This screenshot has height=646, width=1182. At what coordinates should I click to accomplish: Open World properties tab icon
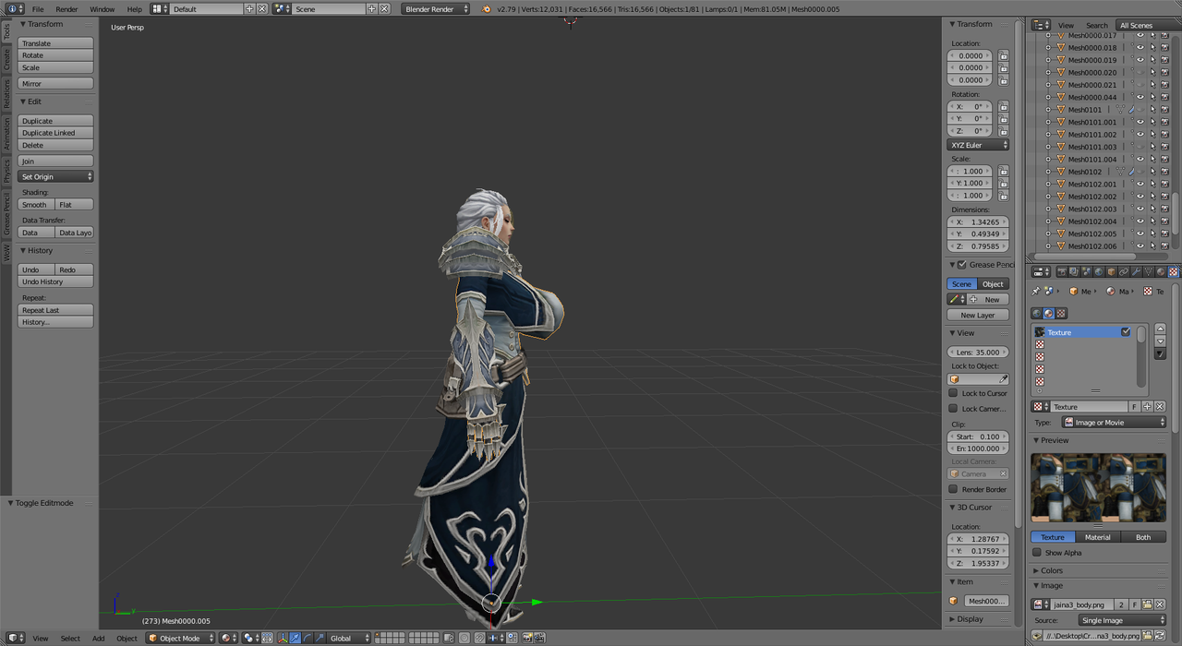point(1099,271)
